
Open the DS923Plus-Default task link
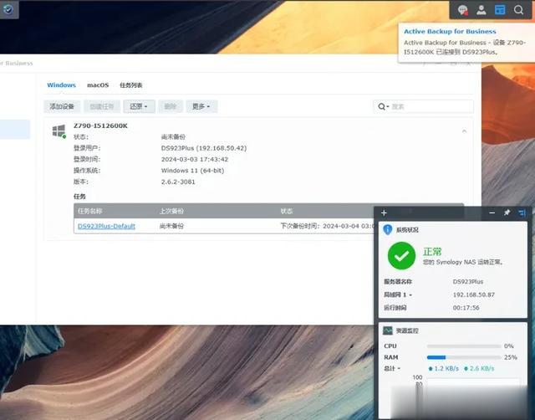coord(106,226)
